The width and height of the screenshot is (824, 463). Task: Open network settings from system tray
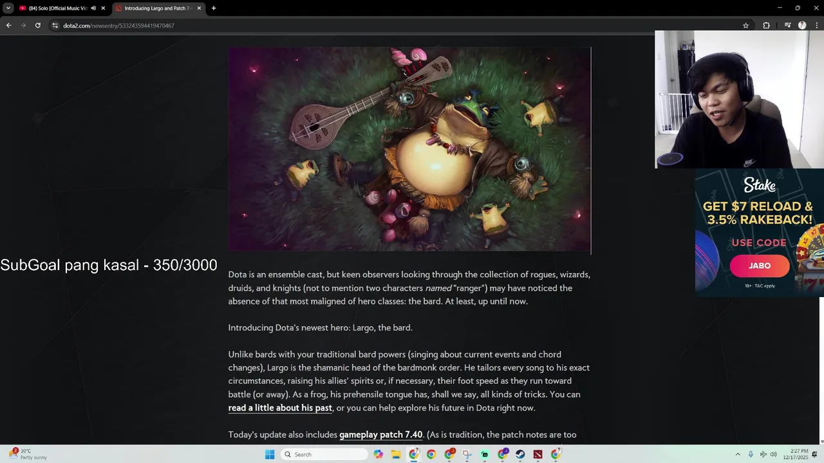763,455
